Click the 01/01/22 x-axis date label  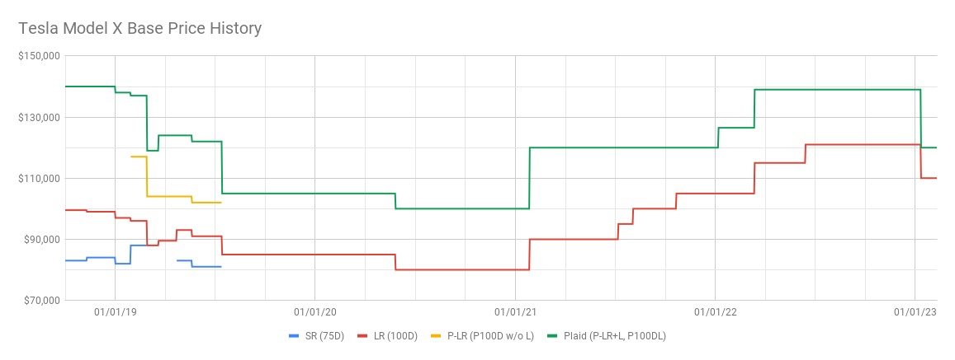tap(715, 312)
